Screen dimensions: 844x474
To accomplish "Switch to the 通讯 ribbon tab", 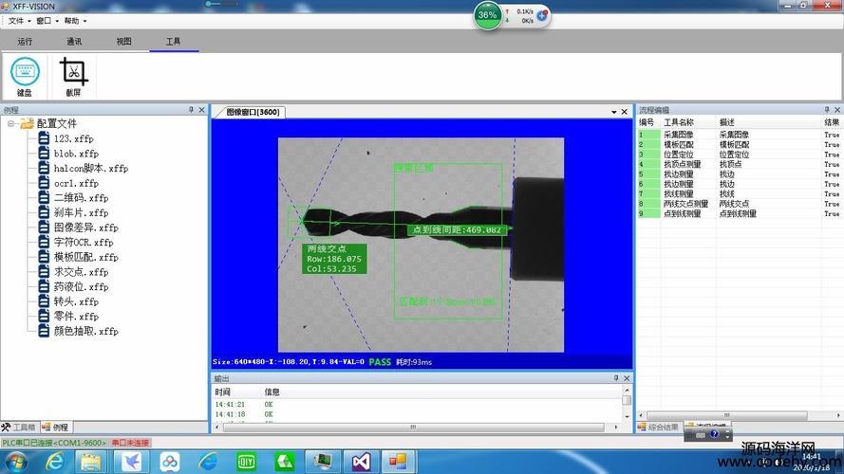I will click(x=74, y=42).
